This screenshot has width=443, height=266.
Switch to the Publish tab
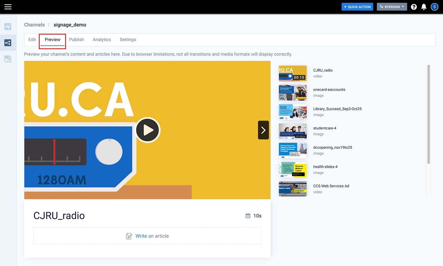(x=76, y=40)
